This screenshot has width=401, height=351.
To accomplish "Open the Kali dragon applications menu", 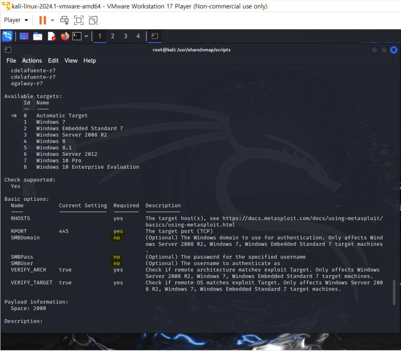I will click(x=7, y=36).
